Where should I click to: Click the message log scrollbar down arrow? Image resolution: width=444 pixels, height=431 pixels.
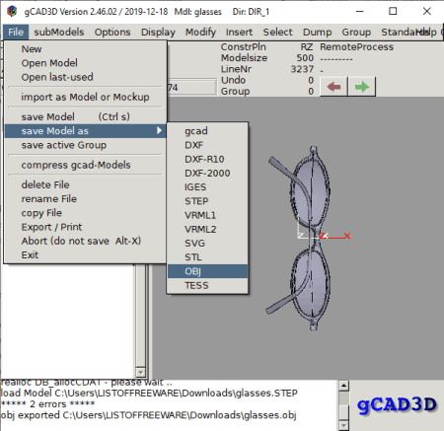(343, 426)
